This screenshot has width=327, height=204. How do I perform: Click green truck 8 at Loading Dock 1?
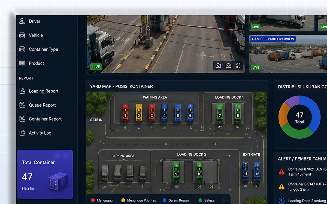[238, 113]
